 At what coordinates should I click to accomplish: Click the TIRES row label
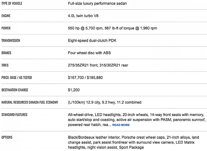(x=5, y=65)
